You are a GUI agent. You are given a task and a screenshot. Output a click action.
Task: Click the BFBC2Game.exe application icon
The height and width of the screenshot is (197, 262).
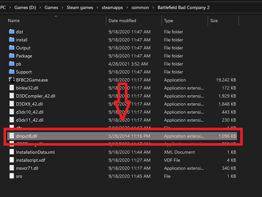12,80
